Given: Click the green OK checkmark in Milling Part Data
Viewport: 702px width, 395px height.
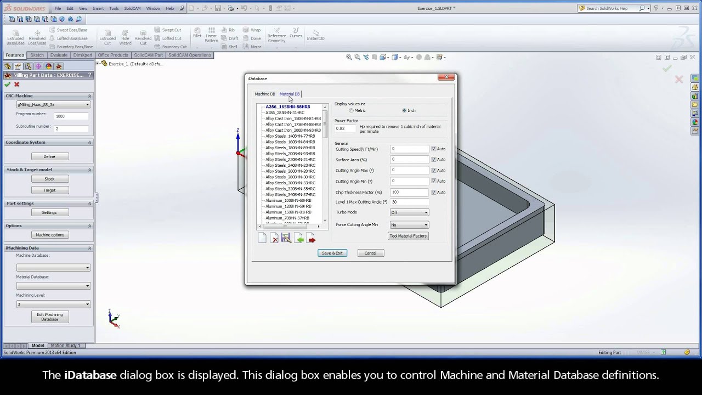Looking at the screenshot, I should tap(7, 84).
